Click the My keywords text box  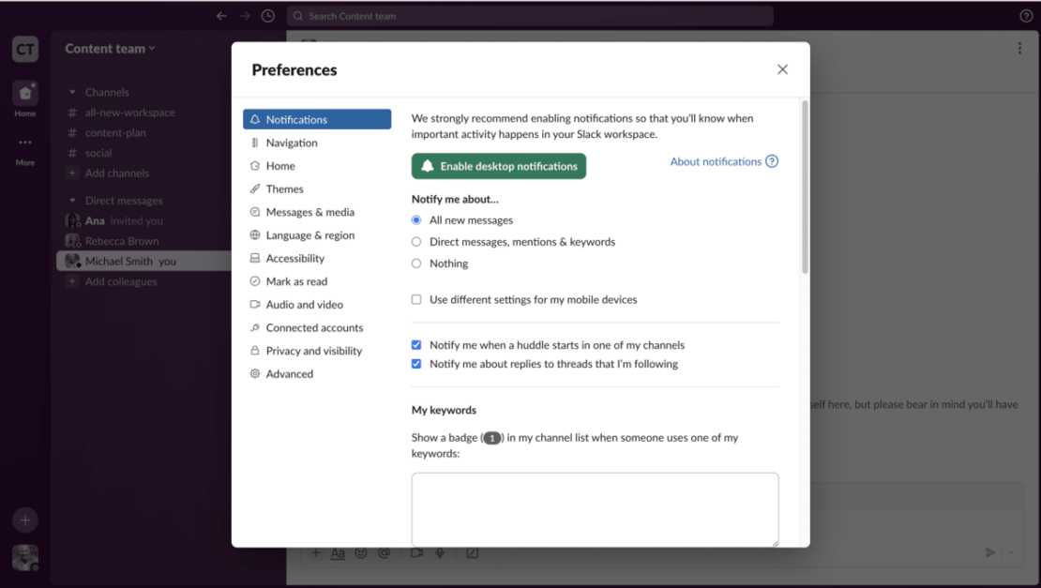595,508
